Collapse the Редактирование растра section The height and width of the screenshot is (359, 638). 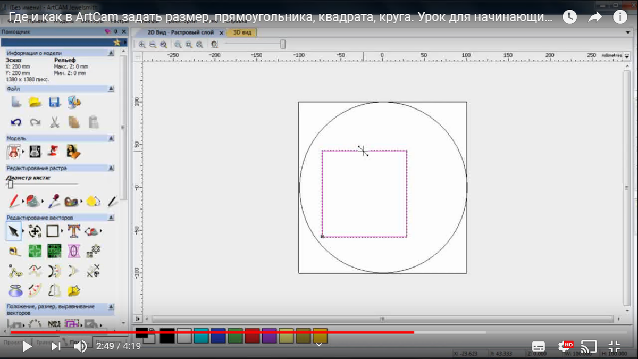[x=111, y=168]
